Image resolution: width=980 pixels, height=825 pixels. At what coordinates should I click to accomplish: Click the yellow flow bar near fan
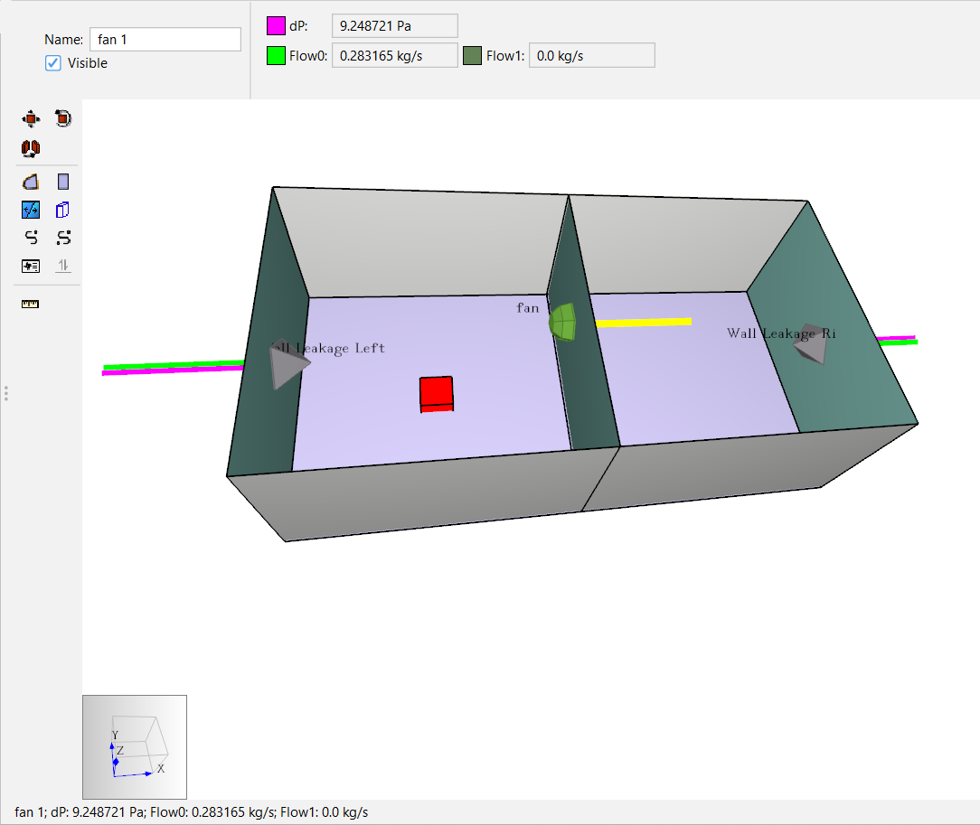click(x=644, y=323)
